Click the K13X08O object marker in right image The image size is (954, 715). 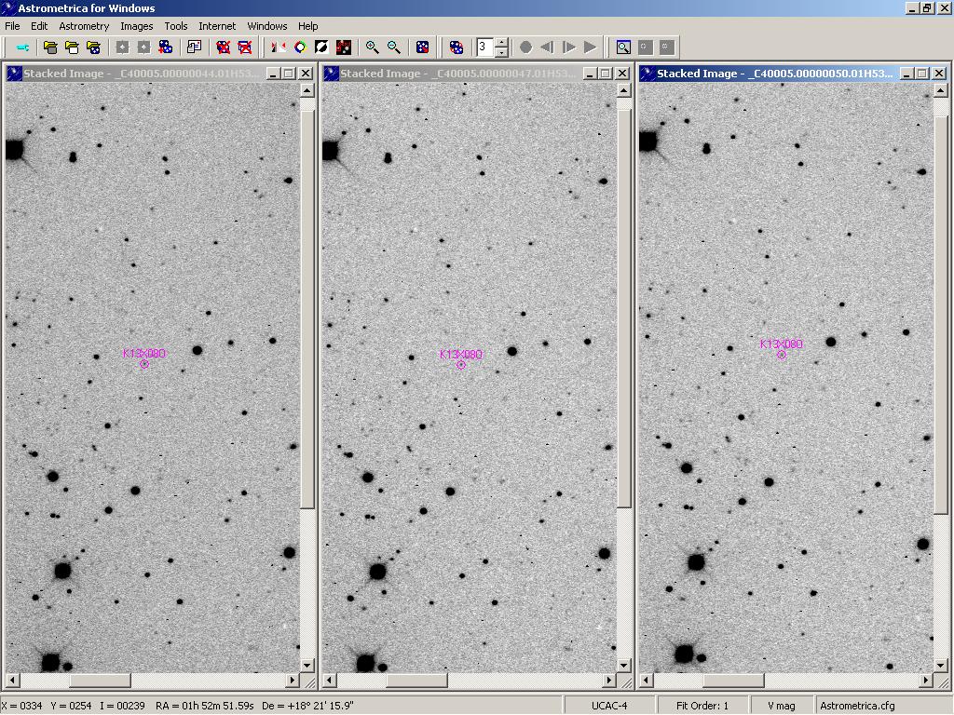pyautogui.click(x=782, y=355)
